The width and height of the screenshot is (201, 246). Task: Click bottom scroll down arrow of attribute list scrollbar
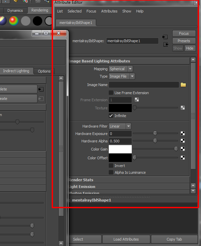tap(193, 191)
